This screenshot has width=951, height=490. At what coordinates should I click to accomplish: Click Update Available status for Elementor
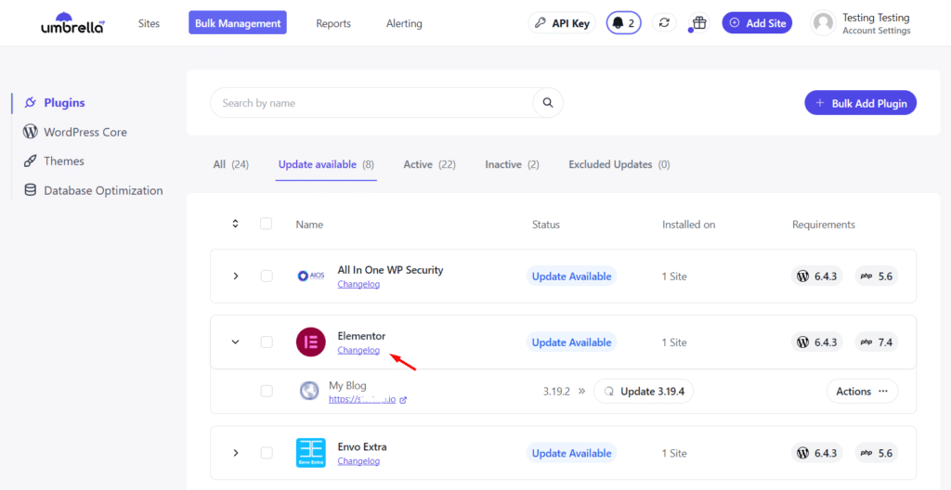pyautogui.click(x=571, y=342)
